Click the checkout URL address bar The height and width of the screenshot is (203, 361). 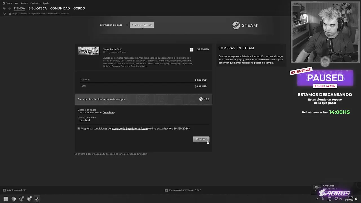[41, 14]
